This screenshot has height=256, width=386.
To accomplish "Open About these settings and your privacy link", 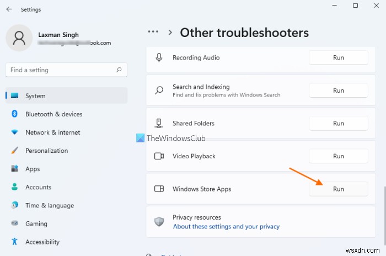I will (226, 227).
